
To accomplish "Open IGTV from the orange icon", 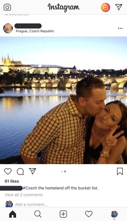I will (106, 7).
